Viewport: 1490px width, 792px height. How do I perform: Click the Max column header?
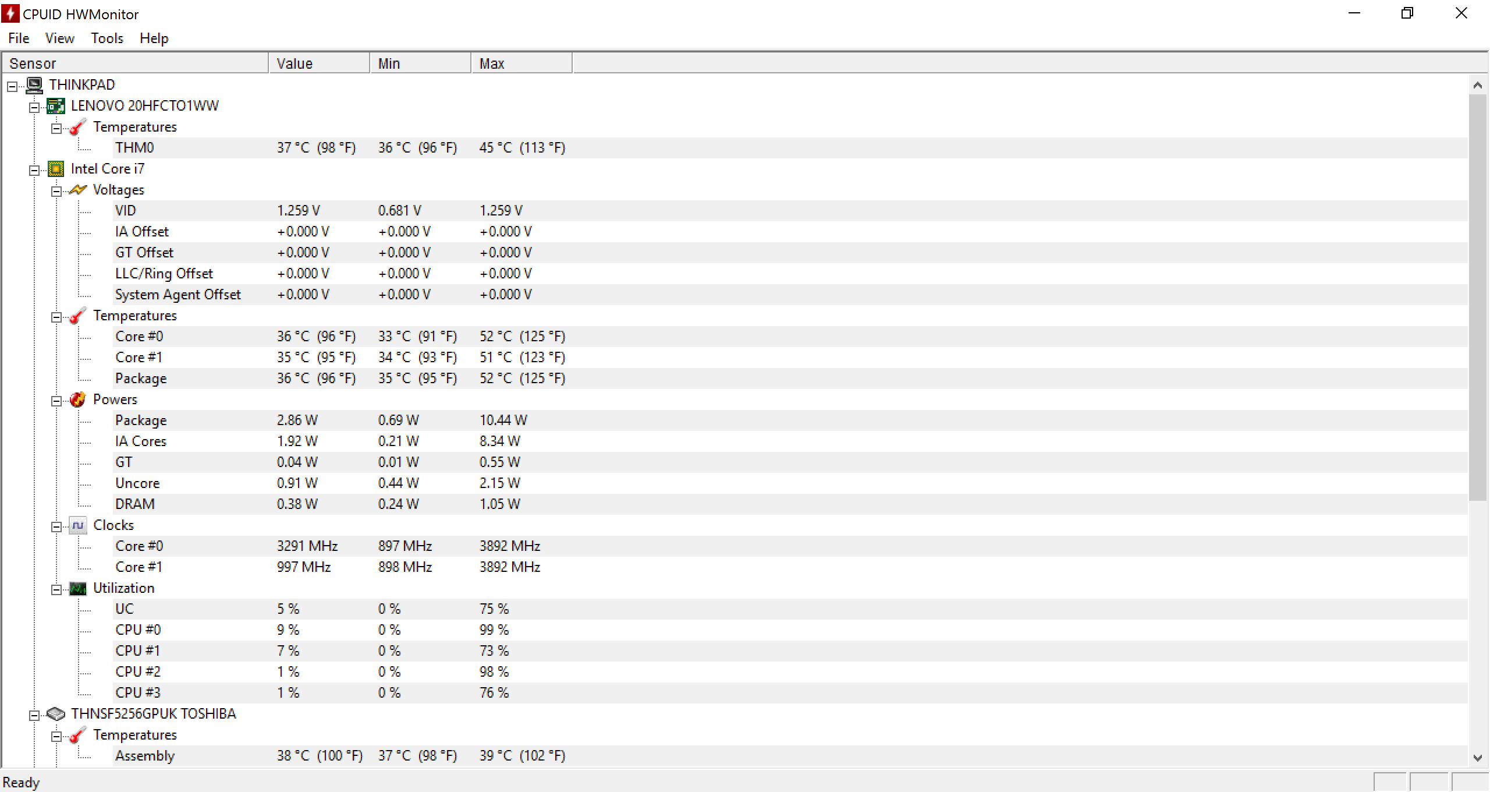521,63
